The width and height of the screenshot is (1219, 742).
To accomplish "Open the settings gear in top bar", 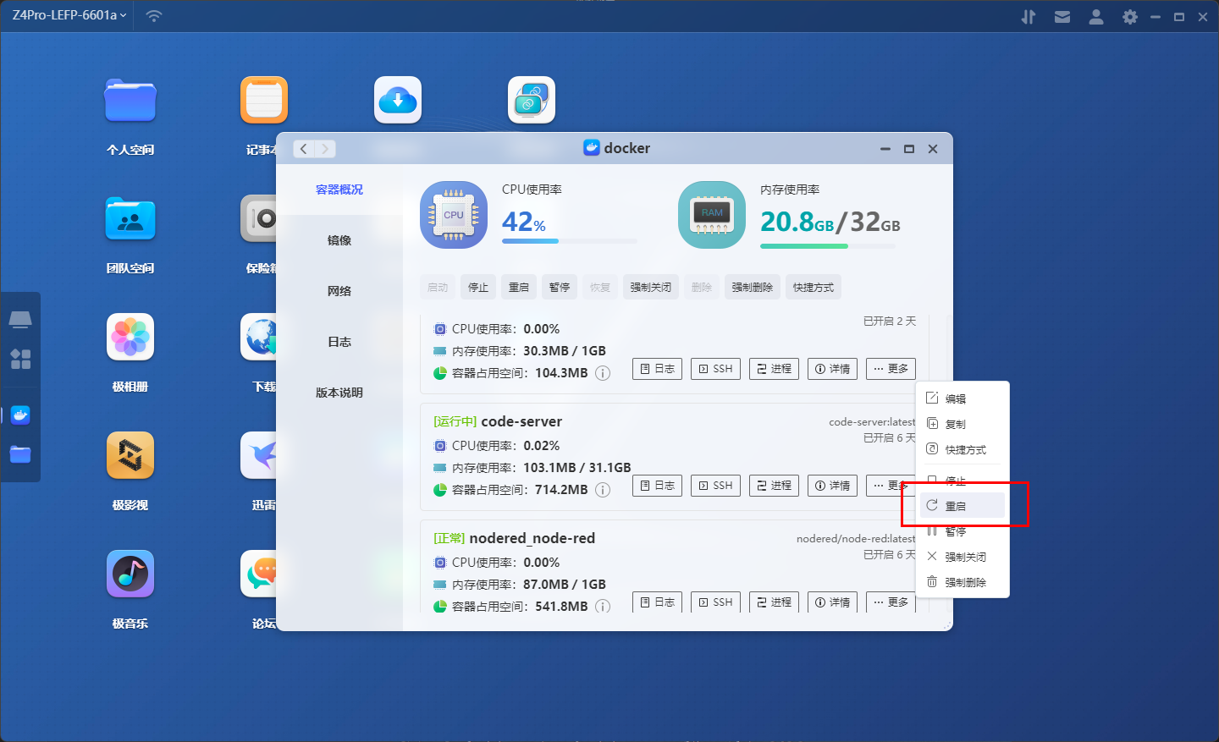I will click(1129, 17).
